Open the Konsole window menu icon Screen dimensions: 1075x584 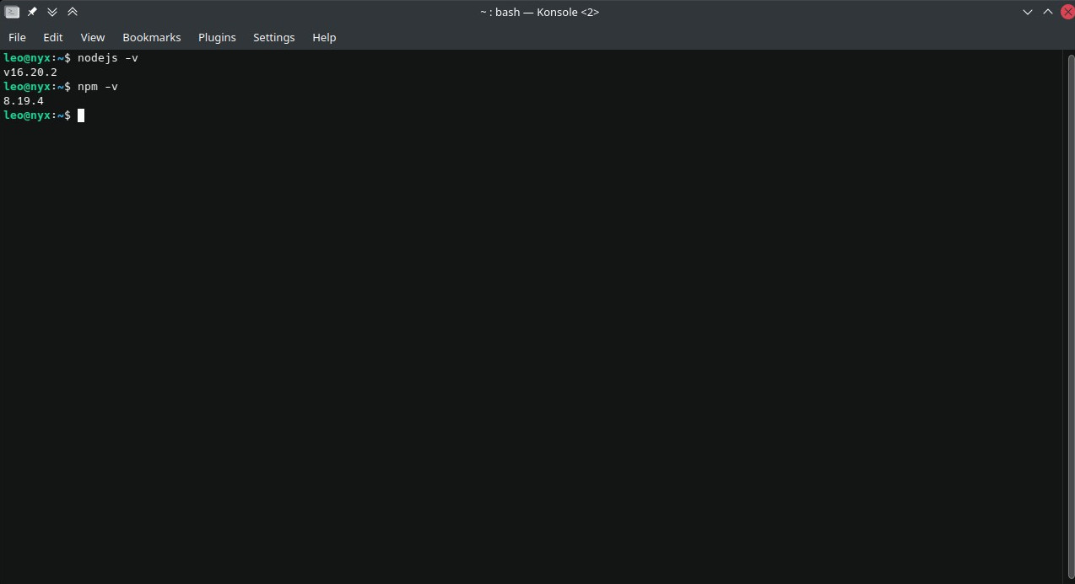12,12
